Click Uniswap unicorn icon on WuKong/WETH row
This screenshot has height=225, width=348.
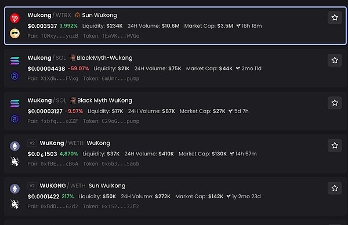[x=15, y=161]
